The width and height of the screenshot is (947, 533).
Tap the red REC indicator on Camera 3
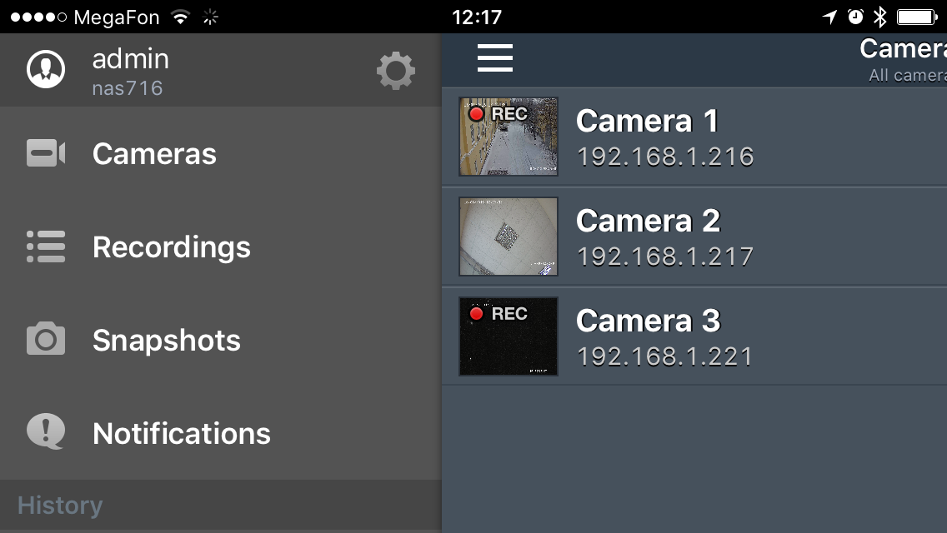pyautogui.click(x=477, y=314)
